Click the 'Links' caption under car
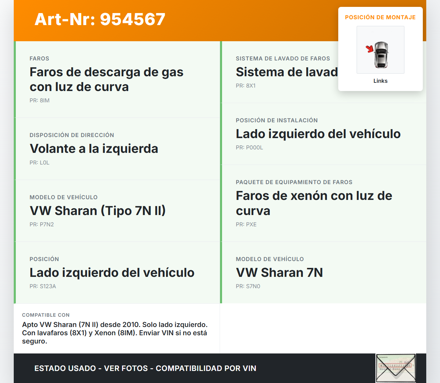Viewport: 440px width, 383px height. click(380, 81)
